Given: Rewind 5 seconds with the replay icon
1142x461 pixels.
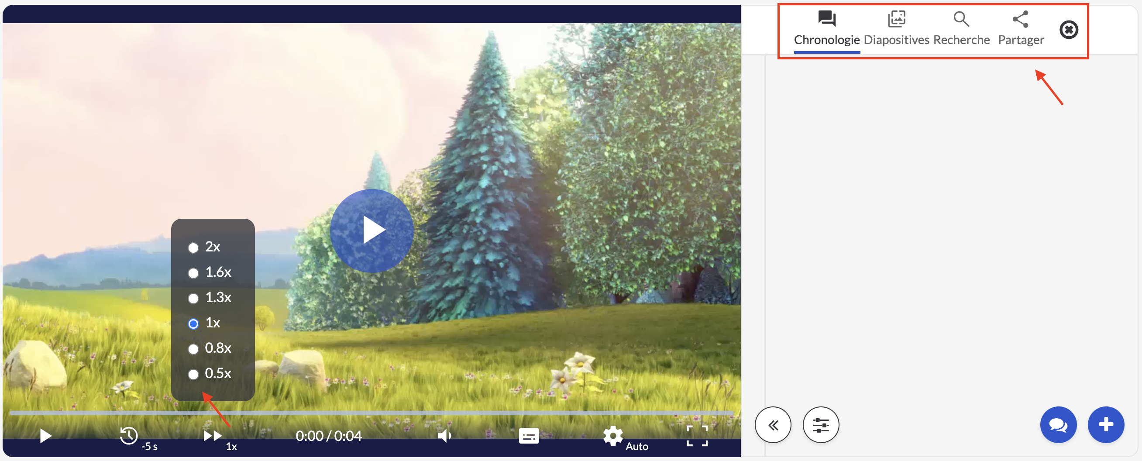Looking at the screenshot, I should point(129,435).
